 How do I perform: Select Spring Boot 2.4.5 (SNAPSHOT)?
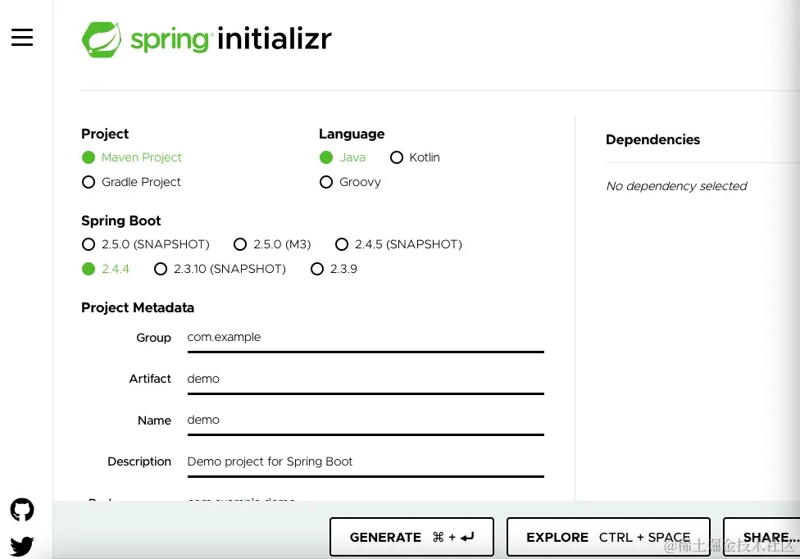click(x=398, y=244)
